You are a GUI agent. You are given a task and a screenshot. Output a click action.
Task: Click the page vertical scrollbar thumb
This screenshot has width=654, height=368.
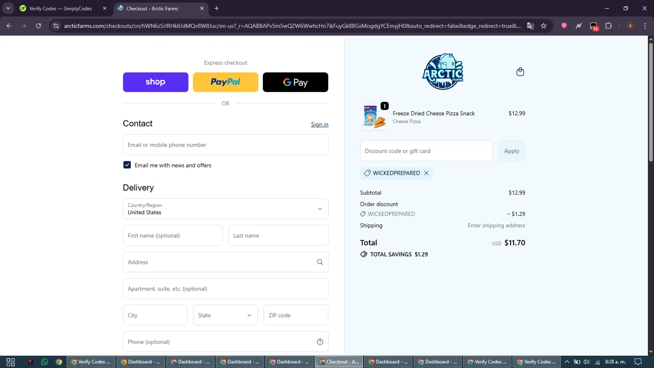click(651, 102)
